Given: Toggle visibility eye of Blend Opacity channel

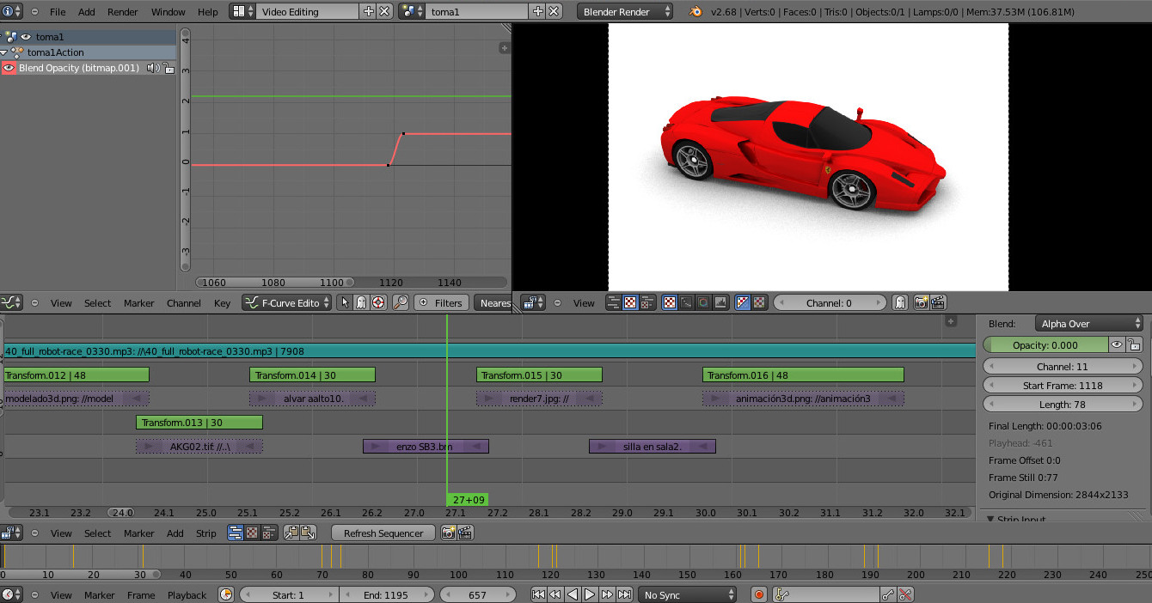Looking at the screenshot, I should pyautogui.click(x=9, y=68).
